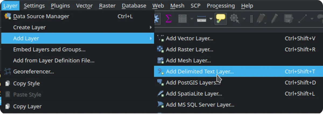Click the toolbar drag handle dots
The height and width of the screenshot is (114, 323).
pos(252,19)
